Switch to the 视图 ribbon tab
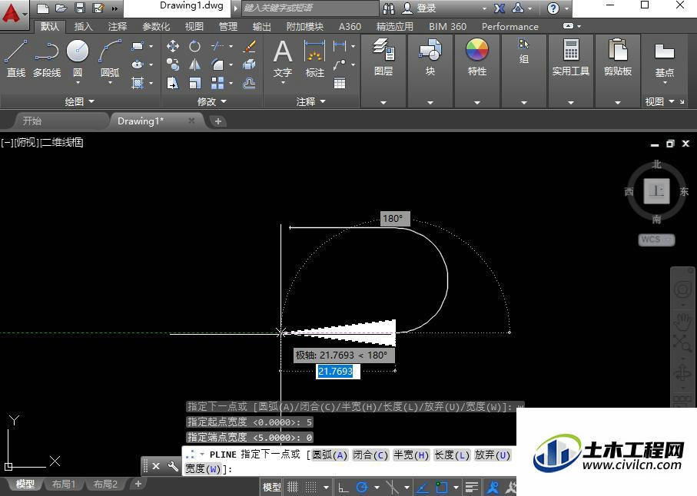697x496 pixels. point(194,27)
